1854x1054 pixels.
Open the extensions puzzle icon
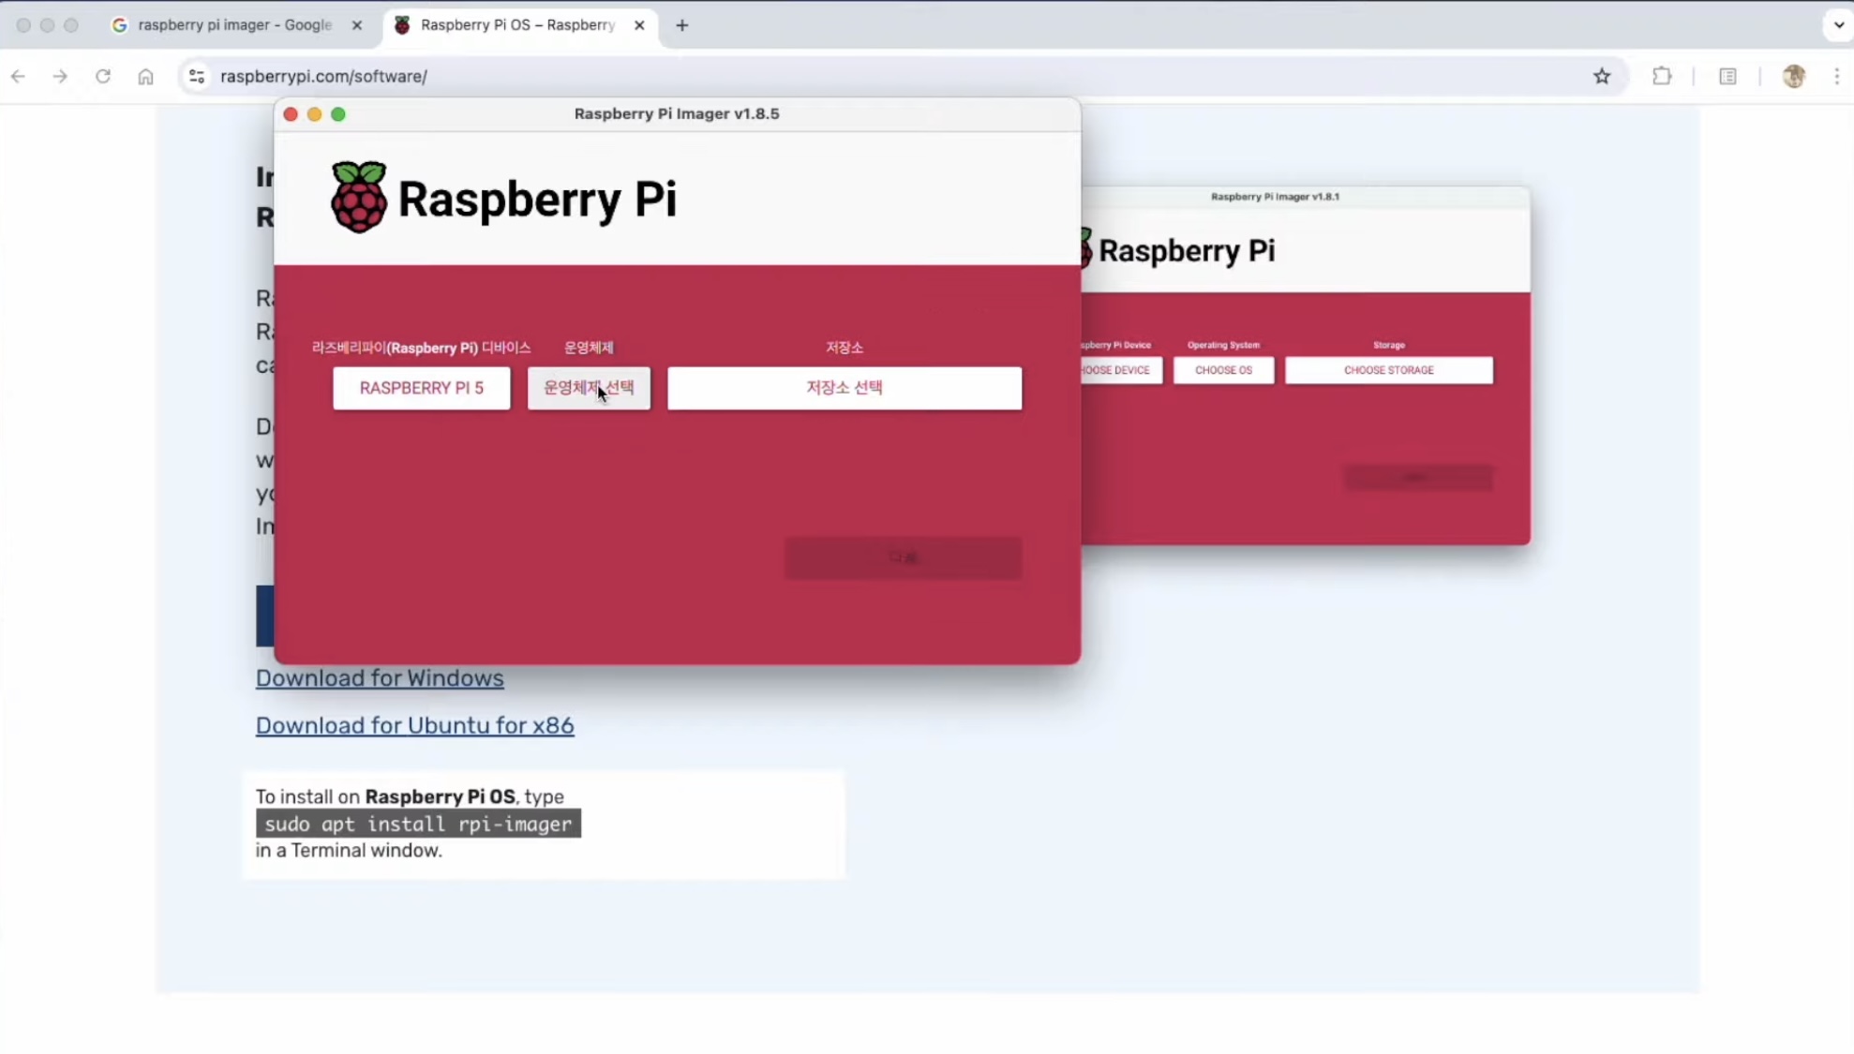click(x=1662, y=77)
